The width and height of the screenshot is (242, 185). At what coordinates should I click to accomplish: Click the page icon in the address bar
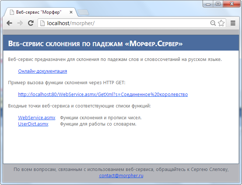point(42,23)
